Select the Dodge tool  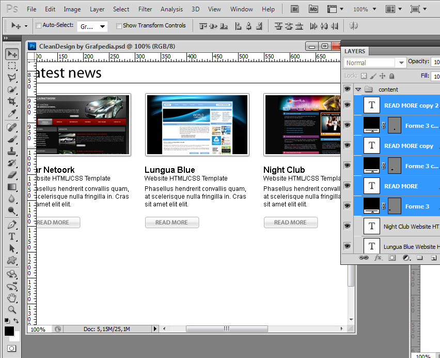pyautogui.click(x=12, y=211)
